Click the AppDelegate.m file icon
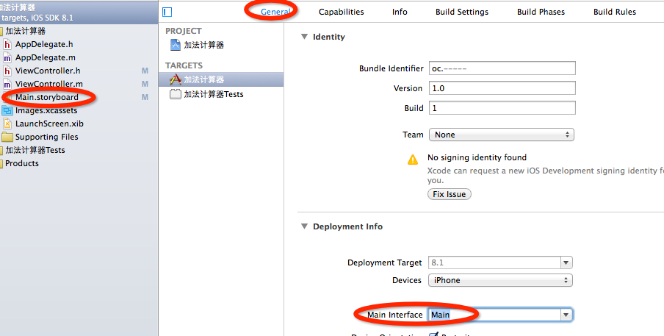This screenshot has height=336, width=664. [x=7, y=57]
